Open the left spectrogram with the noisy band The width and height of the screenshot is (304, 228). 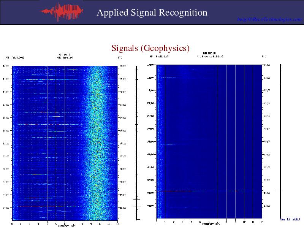pyautogui.click(x=65, y=143)
